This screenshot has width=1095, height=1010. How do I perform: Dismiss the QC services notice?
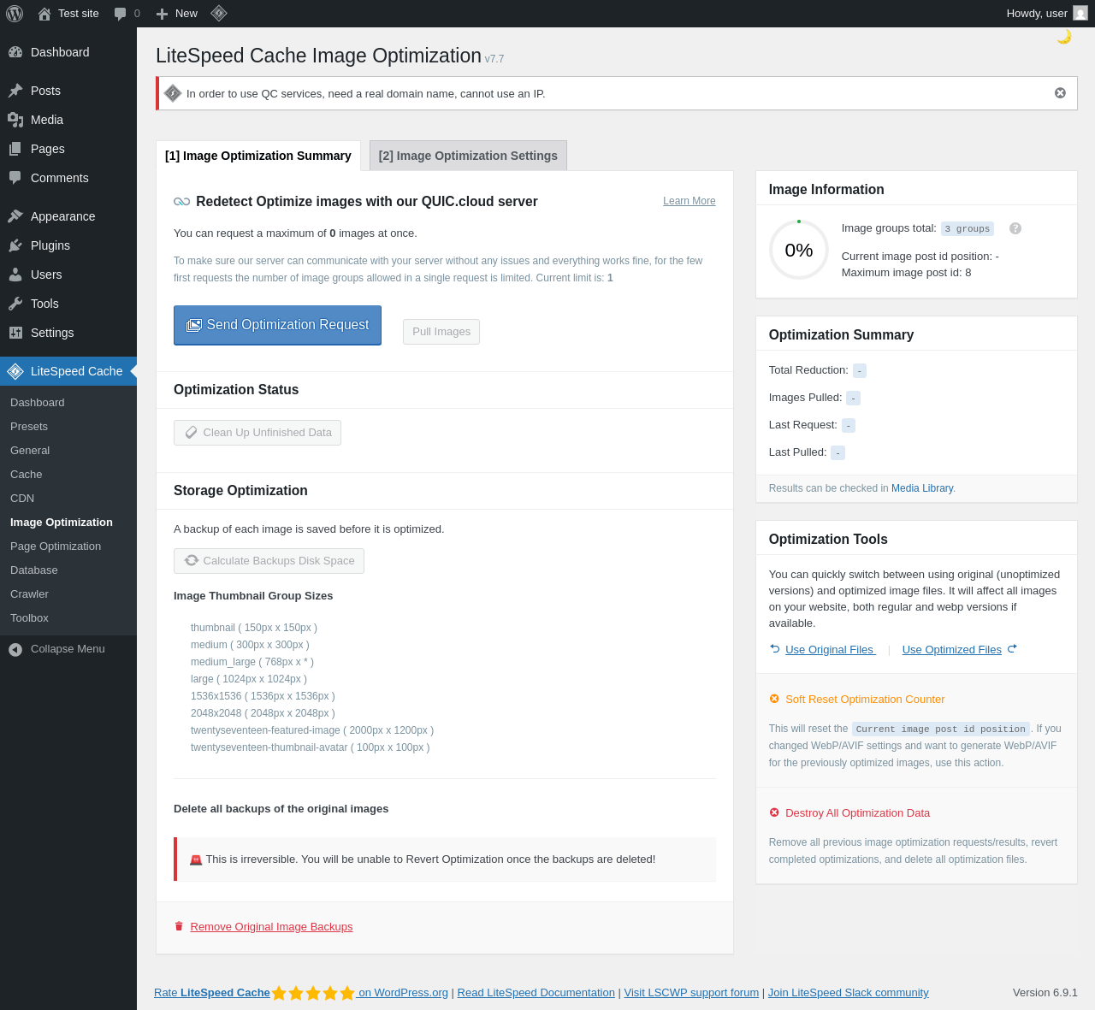pos(1060,93)
